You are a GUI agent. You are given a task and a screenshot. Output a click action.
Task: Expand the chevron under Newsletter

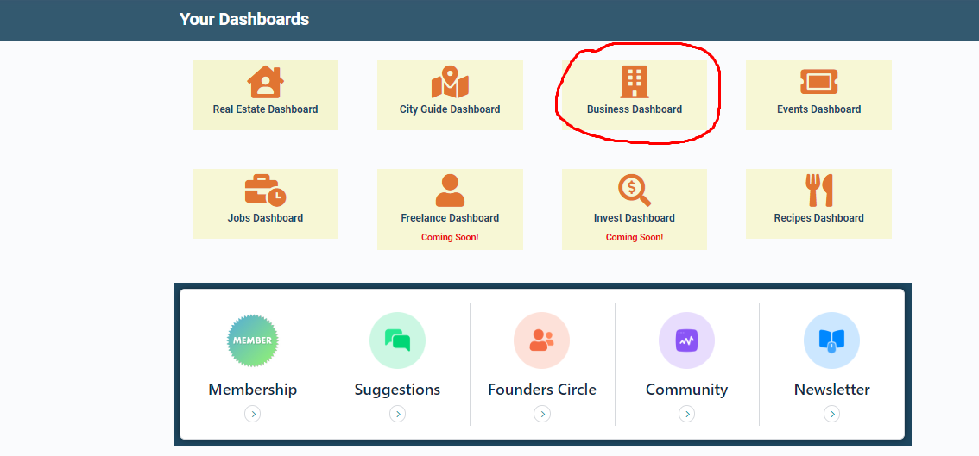[x=831, y=414]
